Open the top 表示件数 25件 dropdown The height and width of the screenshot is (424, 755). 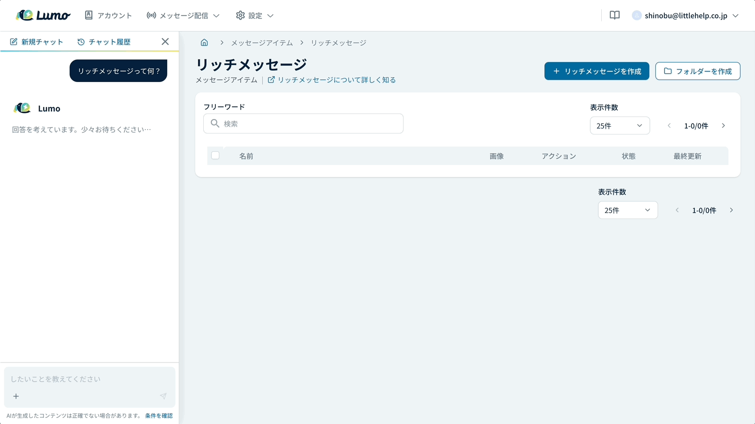coord(620,125)
